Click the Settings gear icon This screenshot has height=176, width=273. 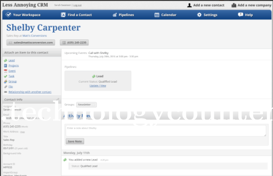click(199, 15)
